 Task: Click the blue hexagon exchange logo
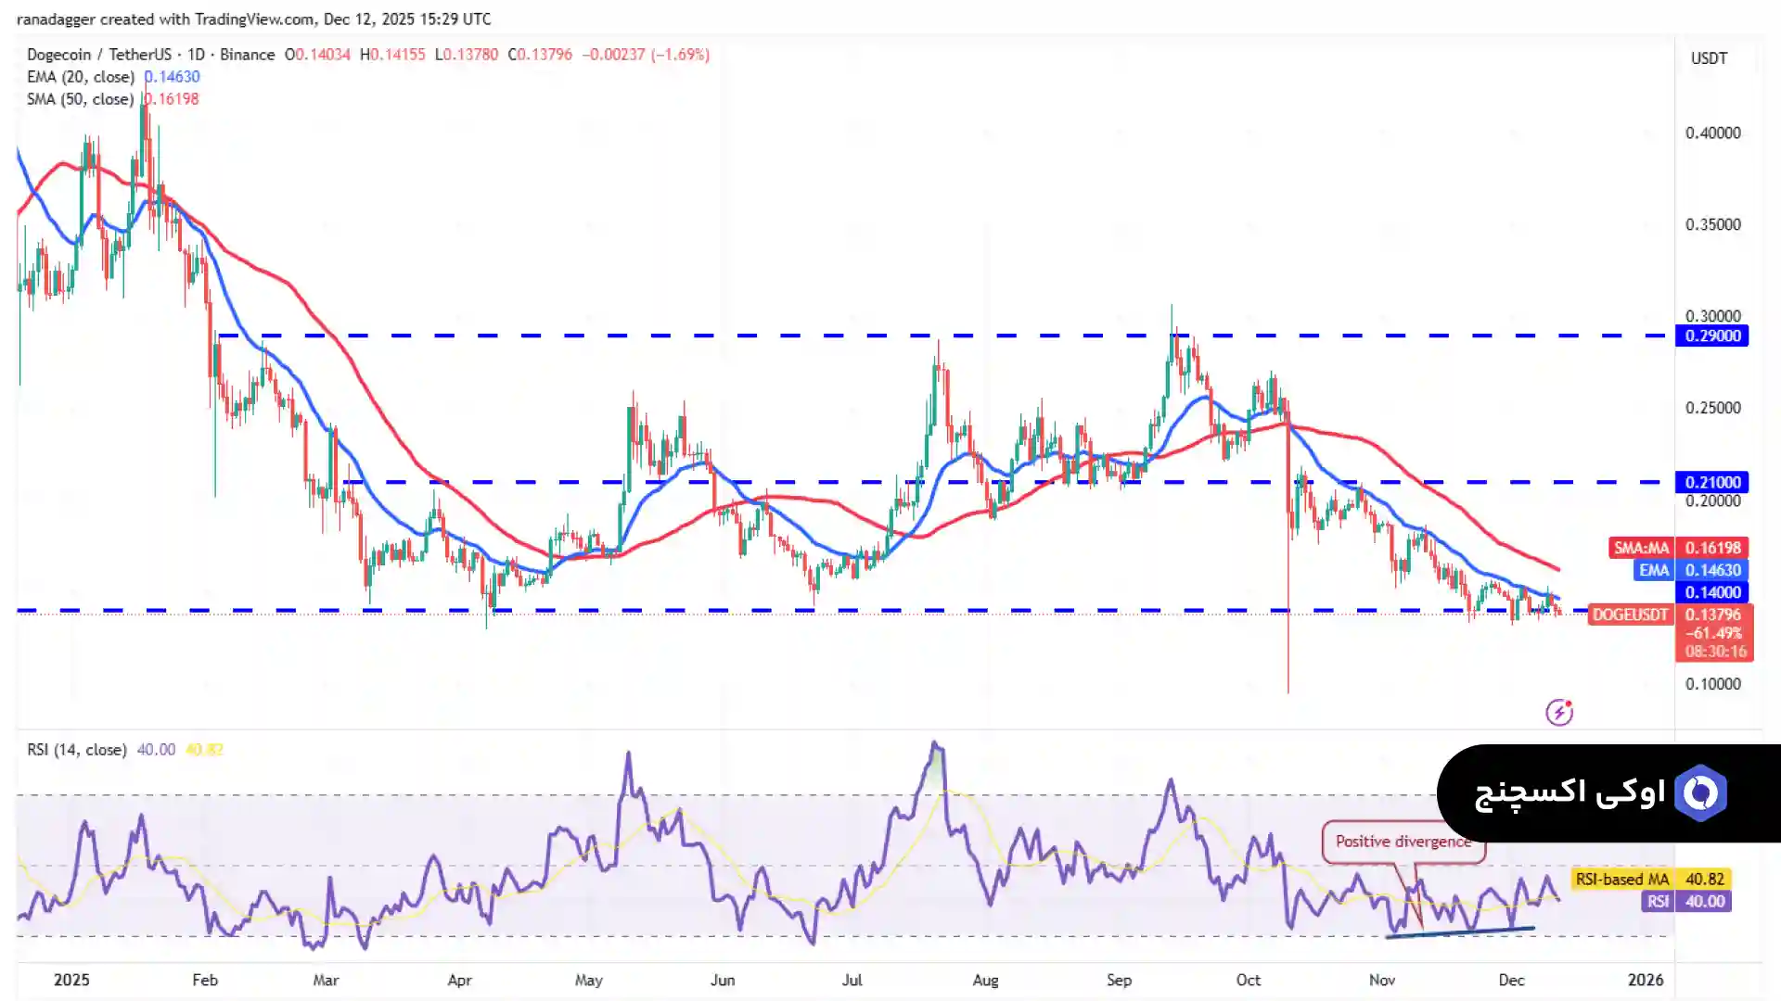1700,793
